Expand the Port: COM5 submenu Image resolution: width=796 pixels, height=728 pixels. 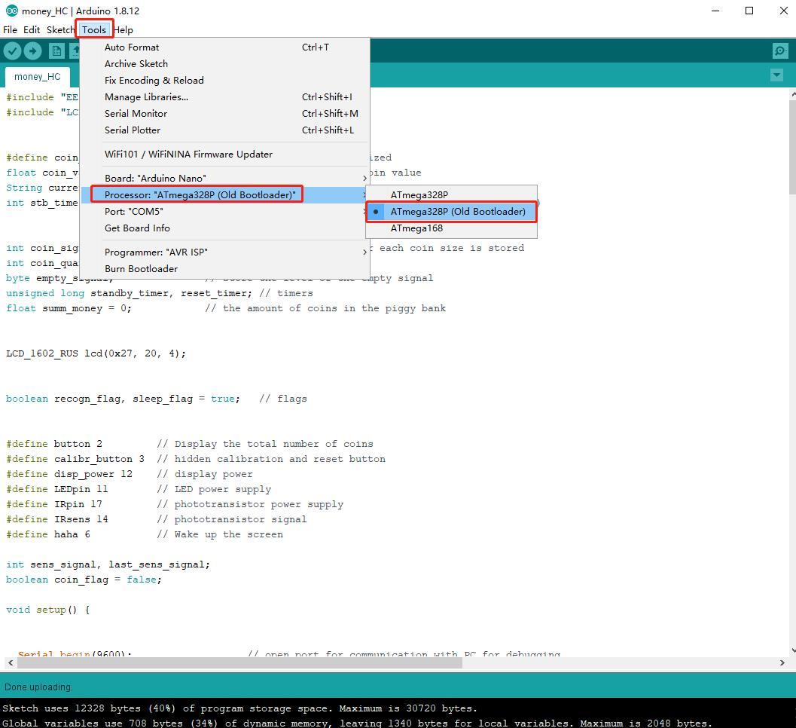(x=225, y=212)
